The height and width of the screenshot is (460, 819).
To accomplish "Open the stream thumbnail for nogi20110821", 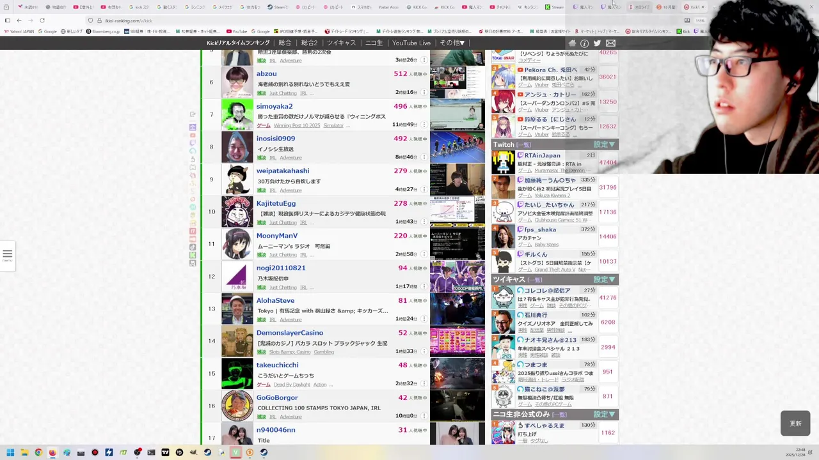I will tap(457, 276).
